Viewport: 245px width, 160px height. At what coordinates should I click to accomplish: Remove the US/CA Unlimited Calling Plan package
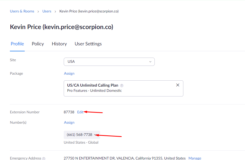pos(178,85)
